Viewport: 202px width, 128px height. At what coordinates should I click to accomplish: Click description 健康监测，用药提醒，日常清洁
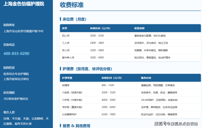coord(158,85)
